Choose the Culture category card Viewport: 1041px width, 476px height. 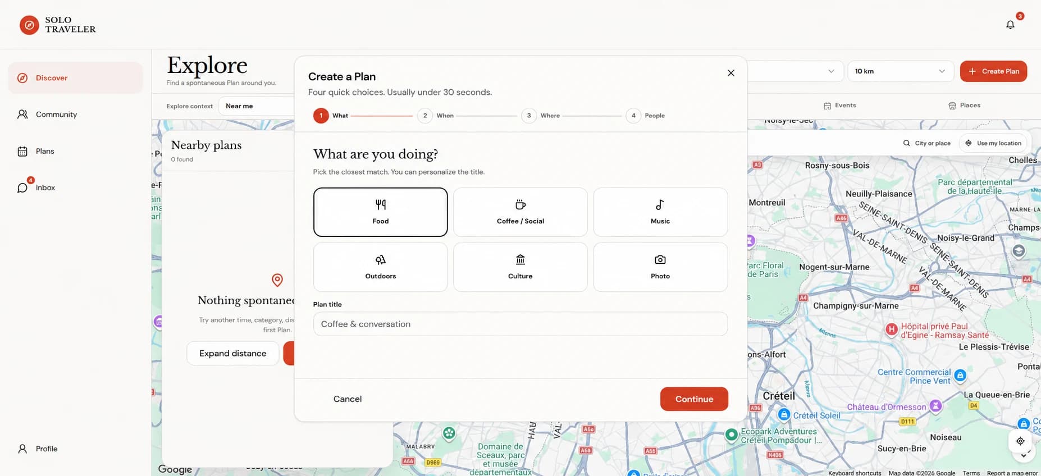(520, 267)
